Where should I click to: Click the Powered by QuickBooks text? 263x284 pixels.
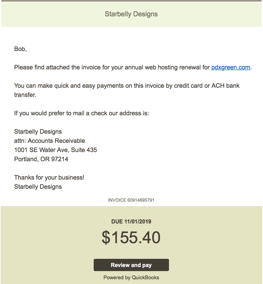131,278
